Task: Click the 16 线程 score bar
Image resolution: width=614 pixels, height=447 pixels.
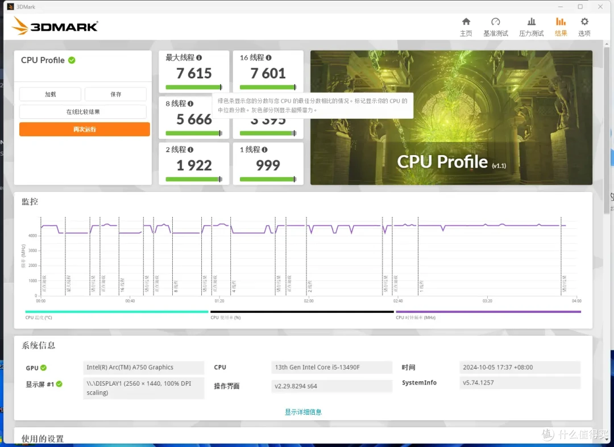Action: click(268, 87)
